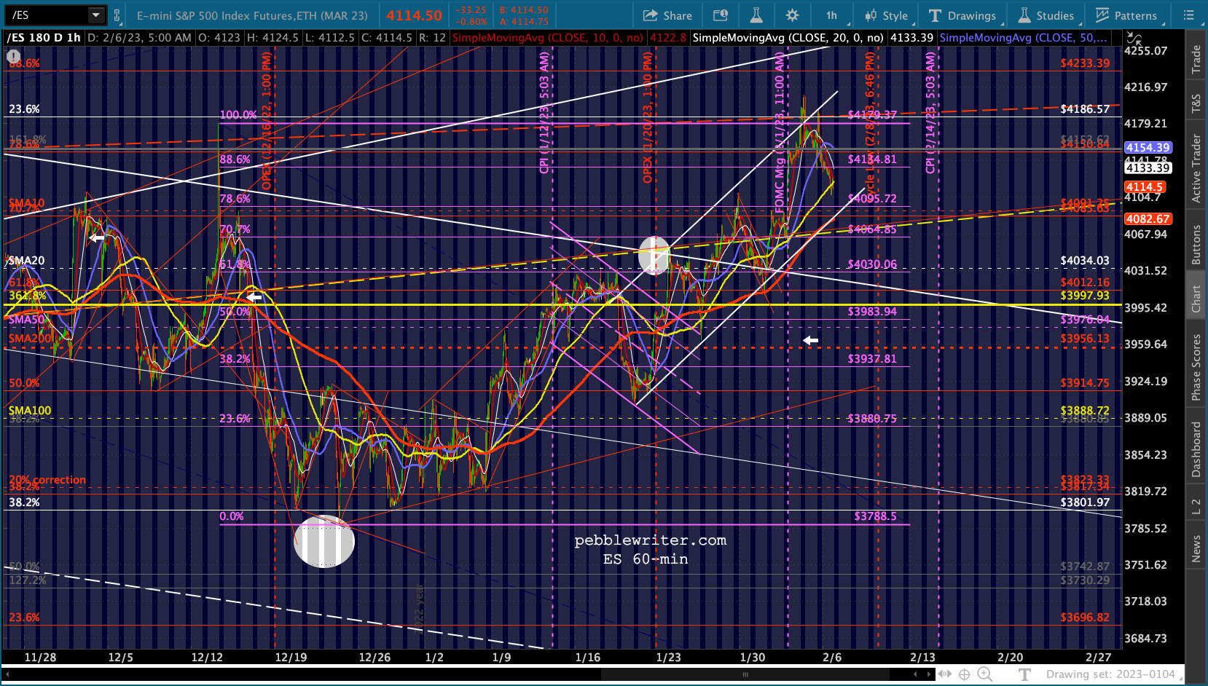The height and width of the screenshot is (686, 1208).
Task: Open the Phase Scores side tab
Action: click(1196, 367)
